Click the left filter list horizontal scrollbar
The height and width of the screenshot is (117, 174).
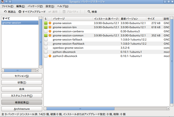(18, 70)
